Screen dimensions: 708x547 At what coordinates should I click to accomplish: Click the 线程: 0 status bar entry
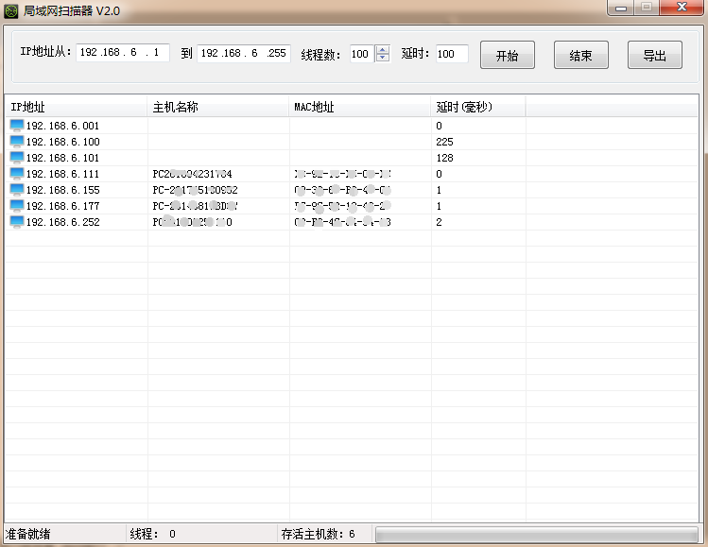[152, 535]
